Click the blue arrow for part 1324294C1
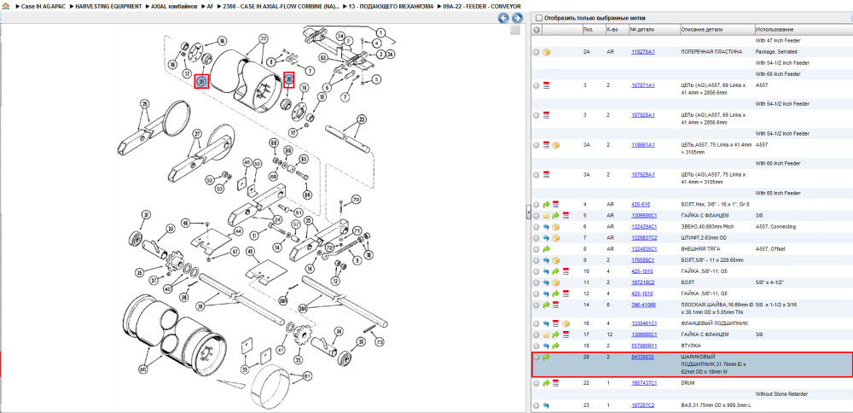853x413 pixels. pyautogui.click(x=547, y=226)
